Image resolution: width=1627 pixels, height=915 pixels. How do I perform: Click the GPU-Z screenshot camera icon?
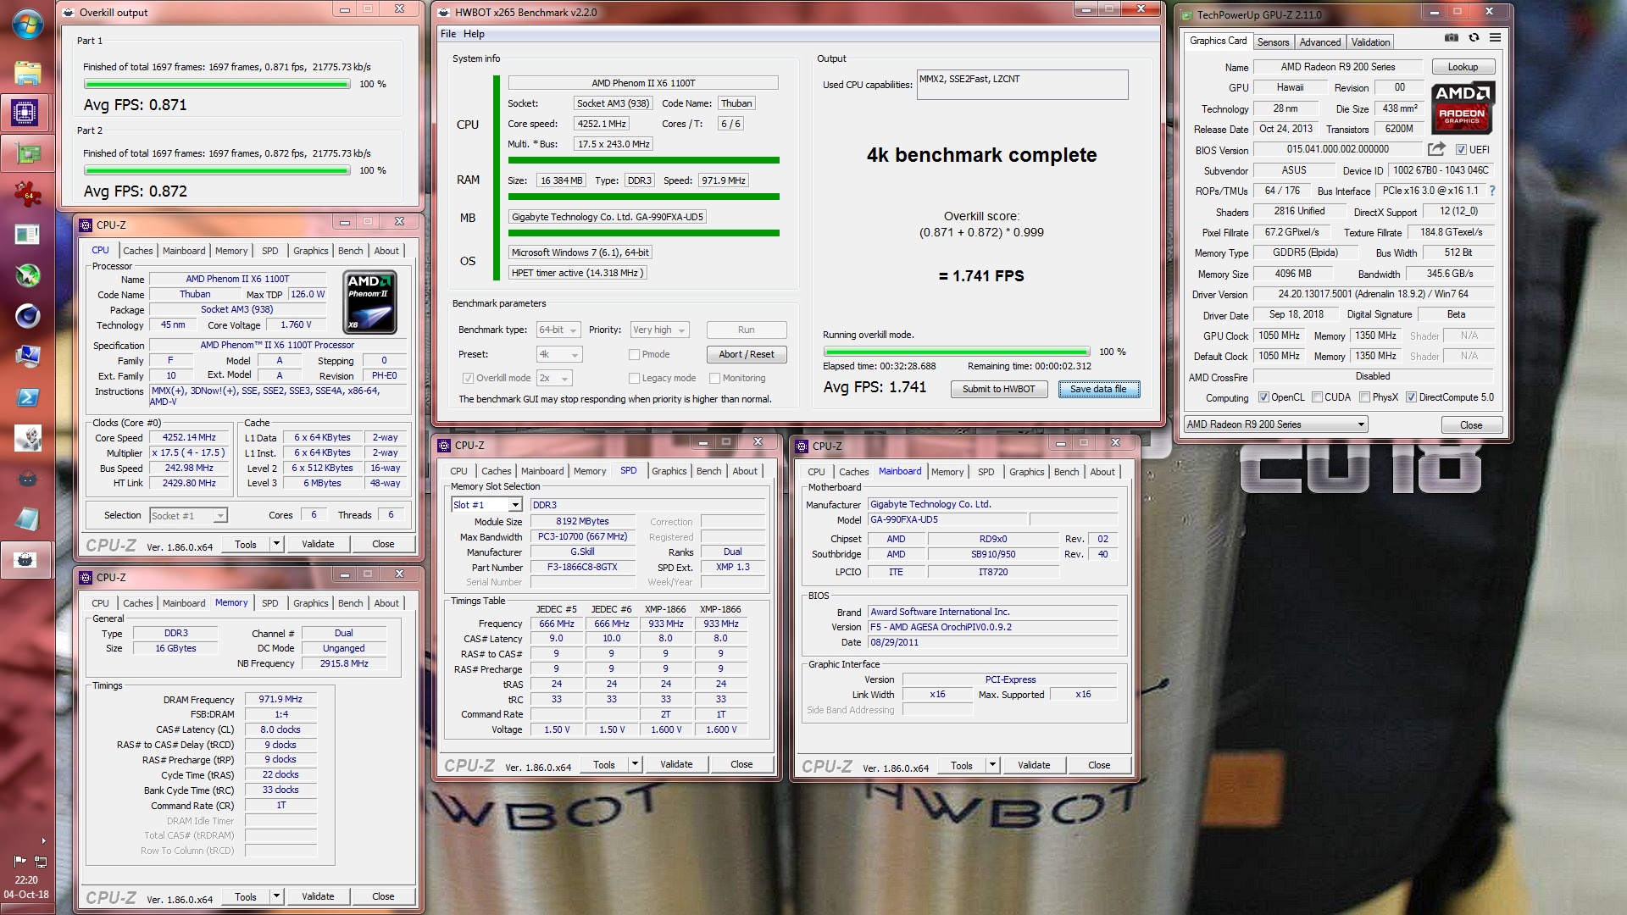pyautogui.click(x=1451, y=38)
